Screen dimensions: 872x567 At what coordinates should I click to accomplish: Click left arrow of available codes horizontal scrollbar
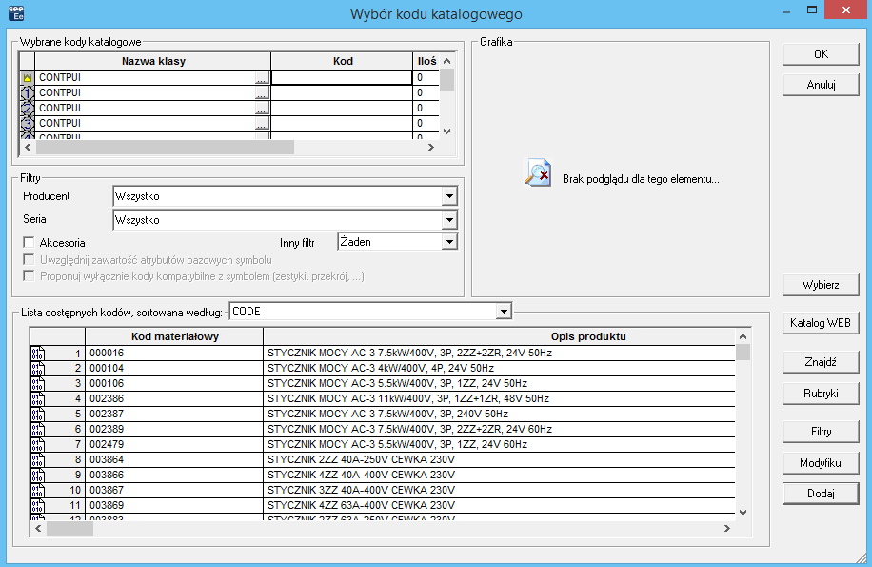[x=38, y=529]
